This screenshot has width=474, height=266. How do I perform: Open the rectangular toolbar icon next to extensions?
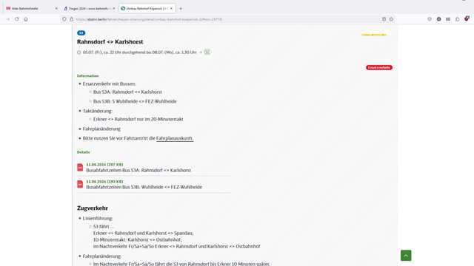coord(448,19)
